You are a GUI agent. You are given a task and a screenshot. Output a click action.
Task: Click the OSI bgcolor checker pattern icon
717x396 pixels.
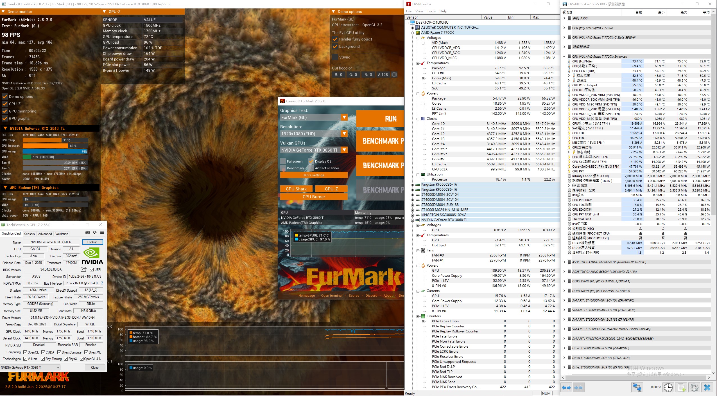(395, 75)
